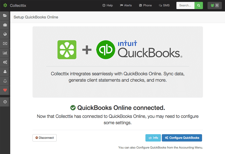Open the bar chart reports icon
225x154 pixels.
5,53
